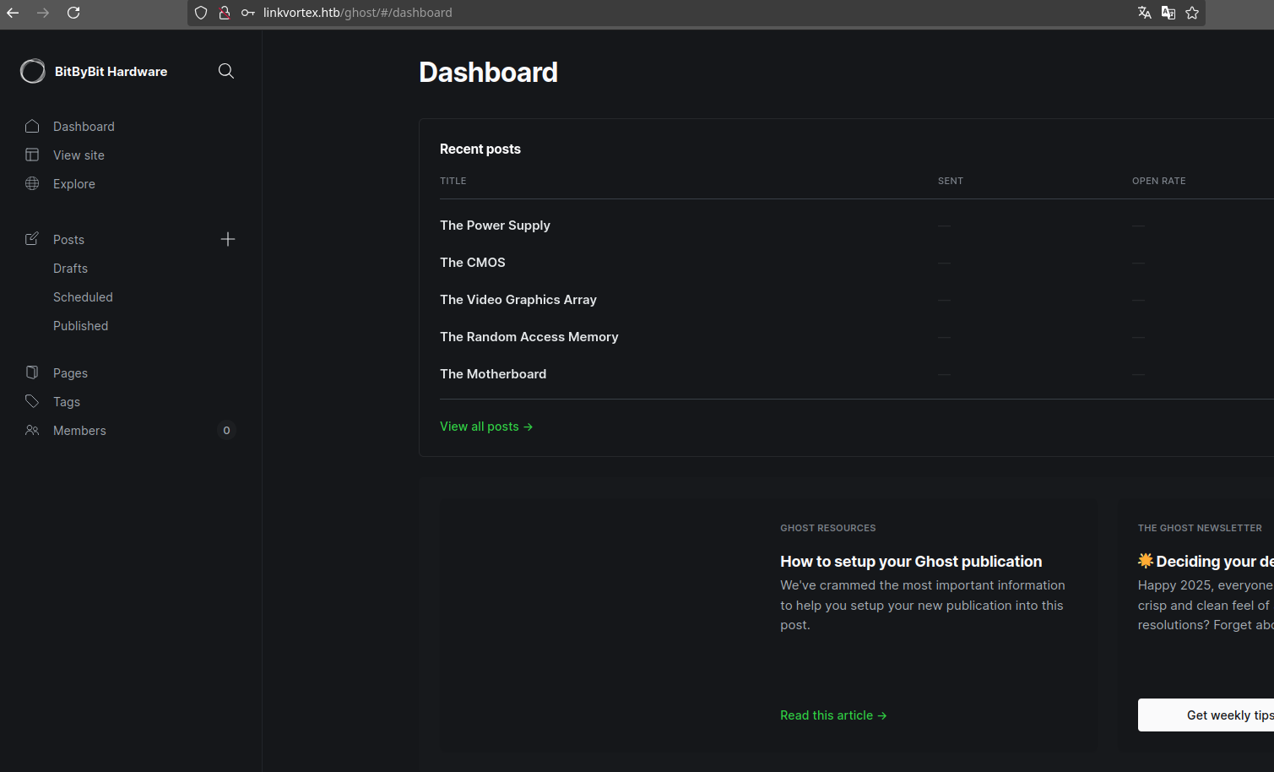
Task: Select the Get weekly tips button
Action: pos(1206,715)
